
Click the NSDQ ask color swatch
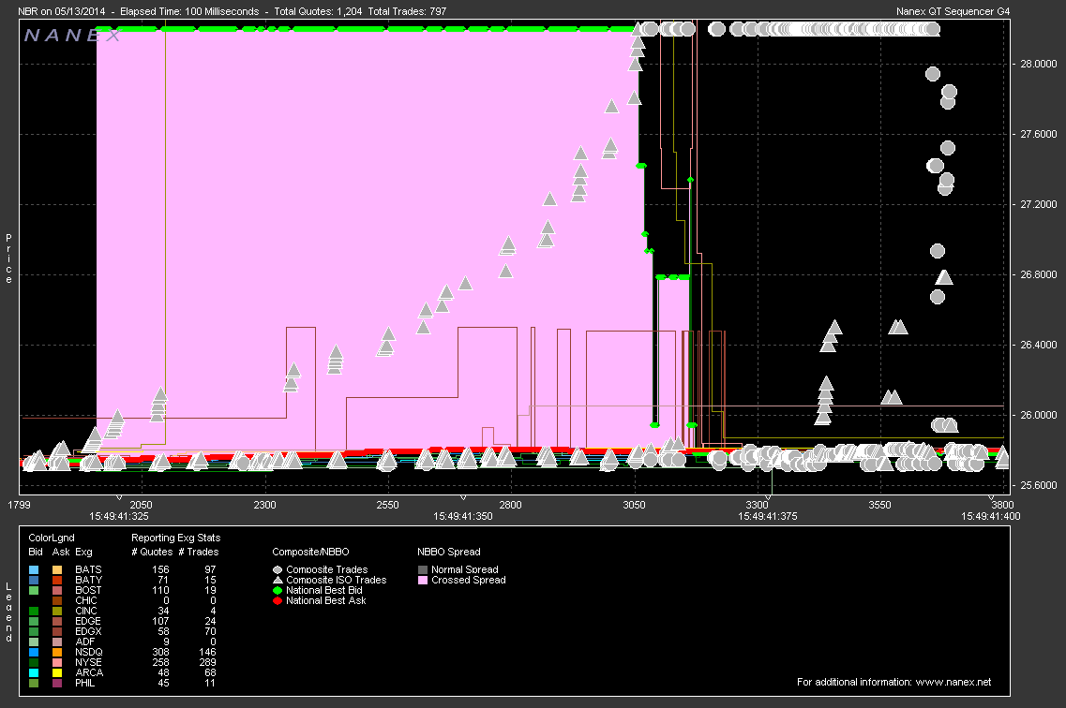(58, 653)
